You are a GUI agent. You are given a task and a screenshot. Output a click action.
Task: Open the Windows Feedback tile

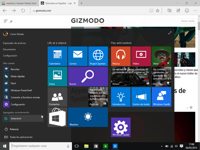click(x=161, y=97)
